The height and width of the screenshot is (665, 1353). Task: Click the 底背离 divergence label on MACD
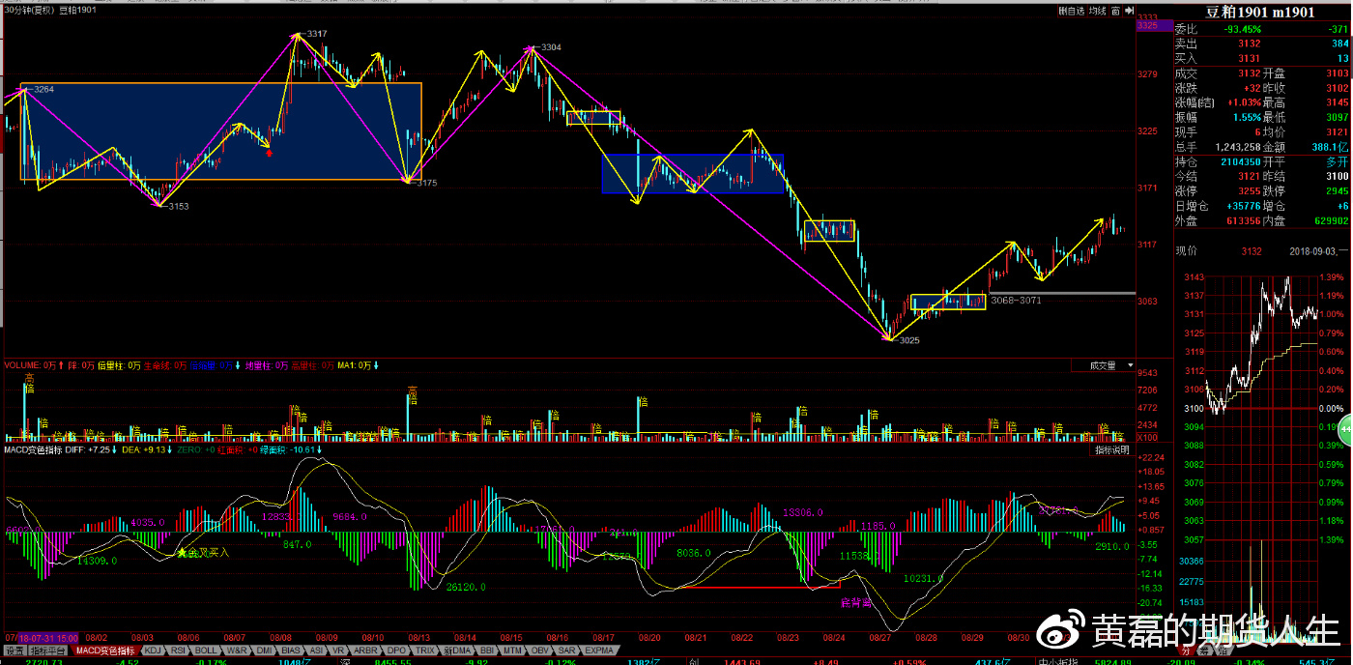[856, 601]
